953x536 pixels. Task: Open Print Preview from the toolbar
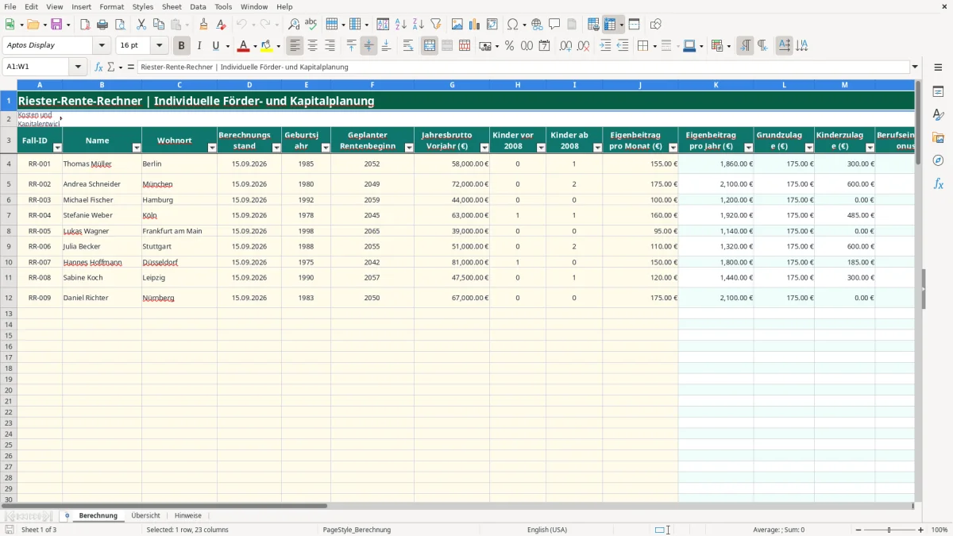coord(120,25)
